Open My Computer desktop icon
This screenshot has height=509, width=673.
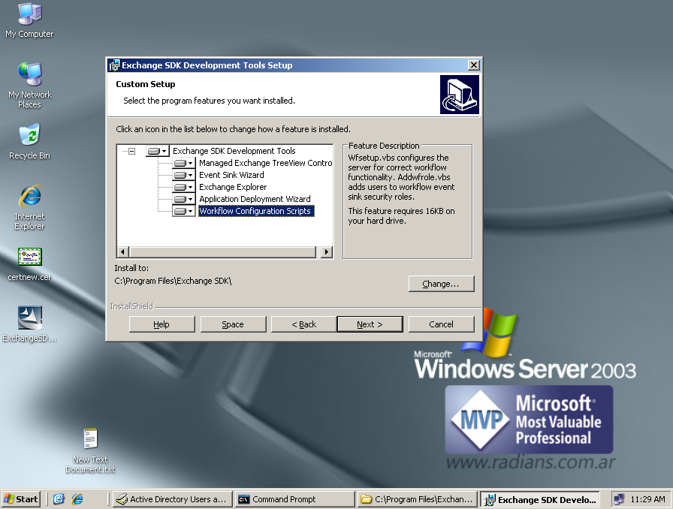click(29, 15)
